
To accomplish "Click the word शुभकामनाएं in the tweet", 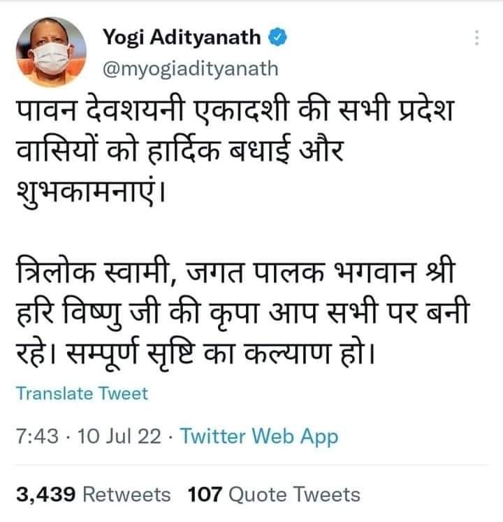I will (91, 192).
